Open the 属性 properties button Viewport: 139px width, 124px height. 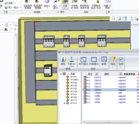[x=63, y=61]
